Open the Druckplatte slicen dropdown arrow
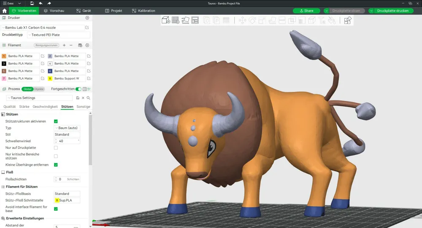The width and height of the screenshot is (422, 228). 326,11
